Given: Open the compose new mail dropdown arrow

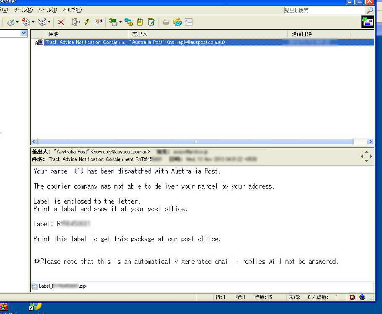Looking at the screenshot, I should [x=17, y=22].
